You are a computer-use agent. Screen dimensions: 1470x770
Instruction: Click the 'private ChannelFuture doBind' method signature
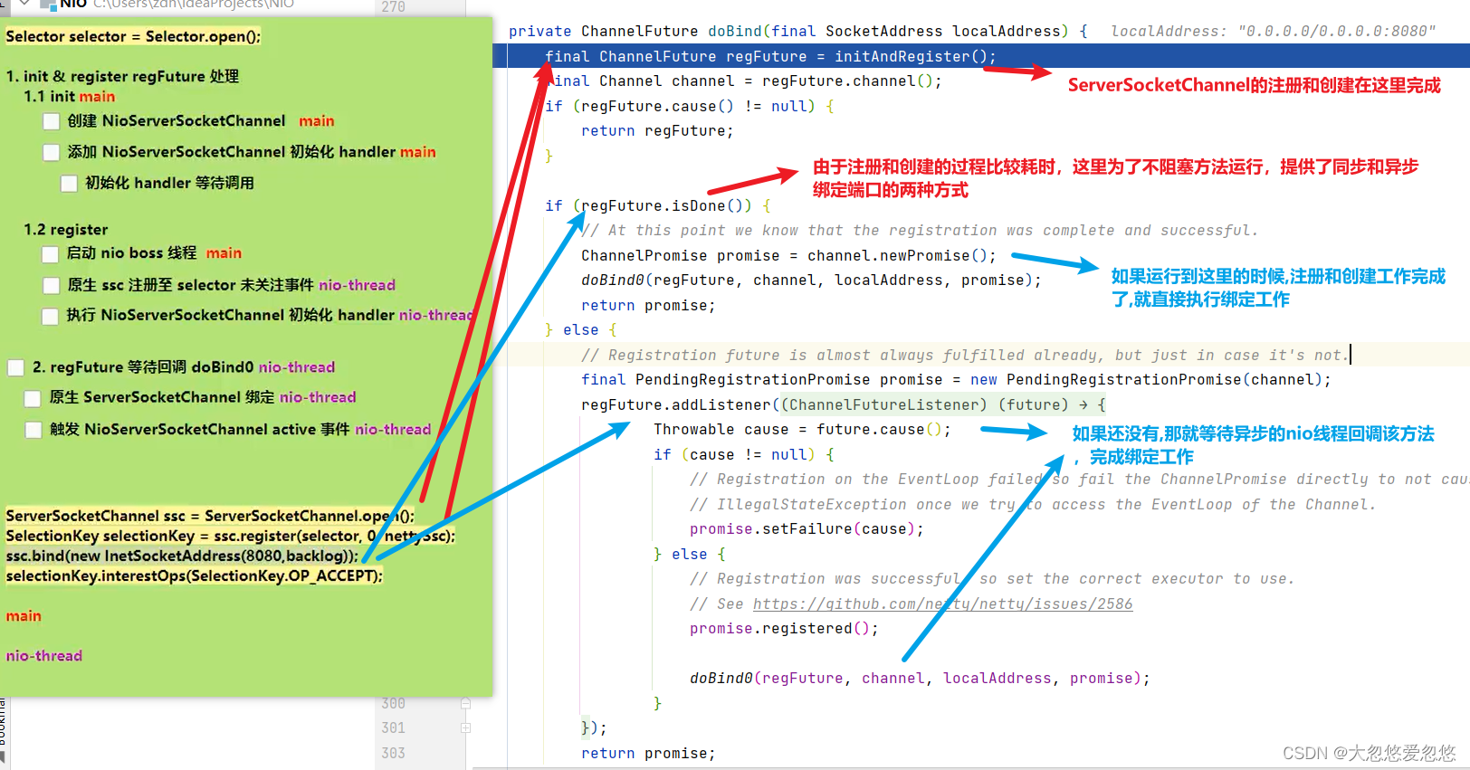pyautogui.click(x=798, y=32)
